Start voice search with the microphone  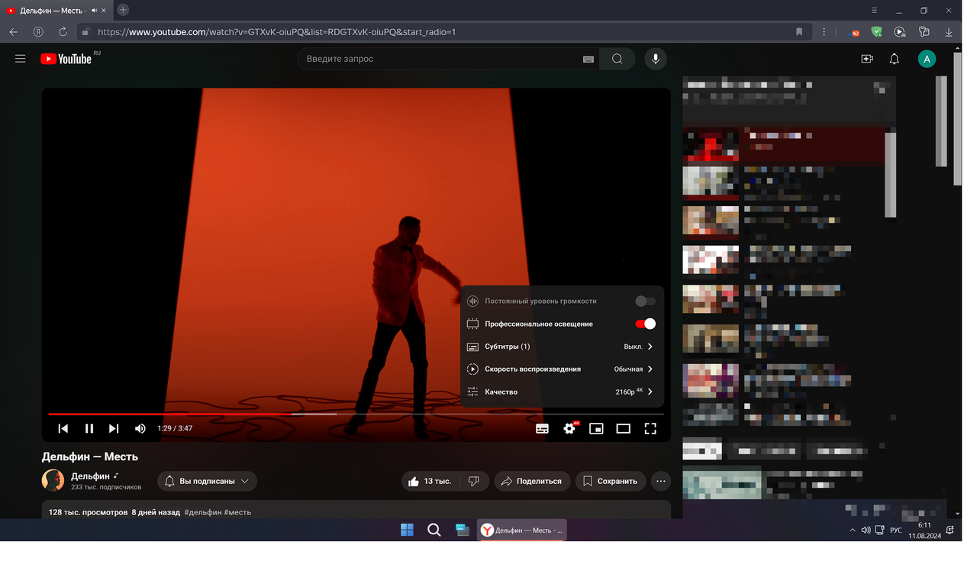[655, 59]
